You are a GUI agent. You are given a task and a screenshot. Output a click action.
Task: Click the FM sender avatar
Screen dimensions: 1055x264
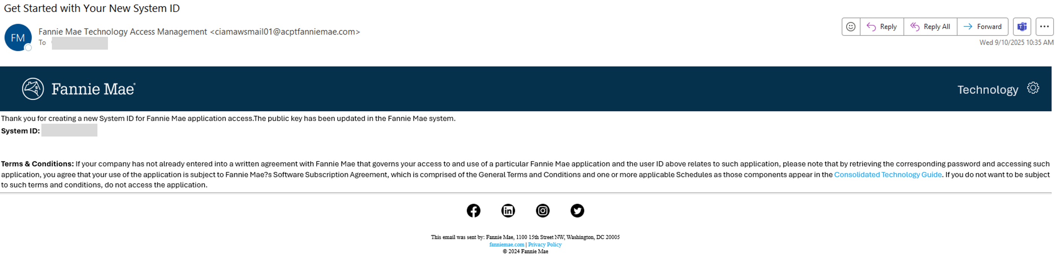tap(18, 38)
